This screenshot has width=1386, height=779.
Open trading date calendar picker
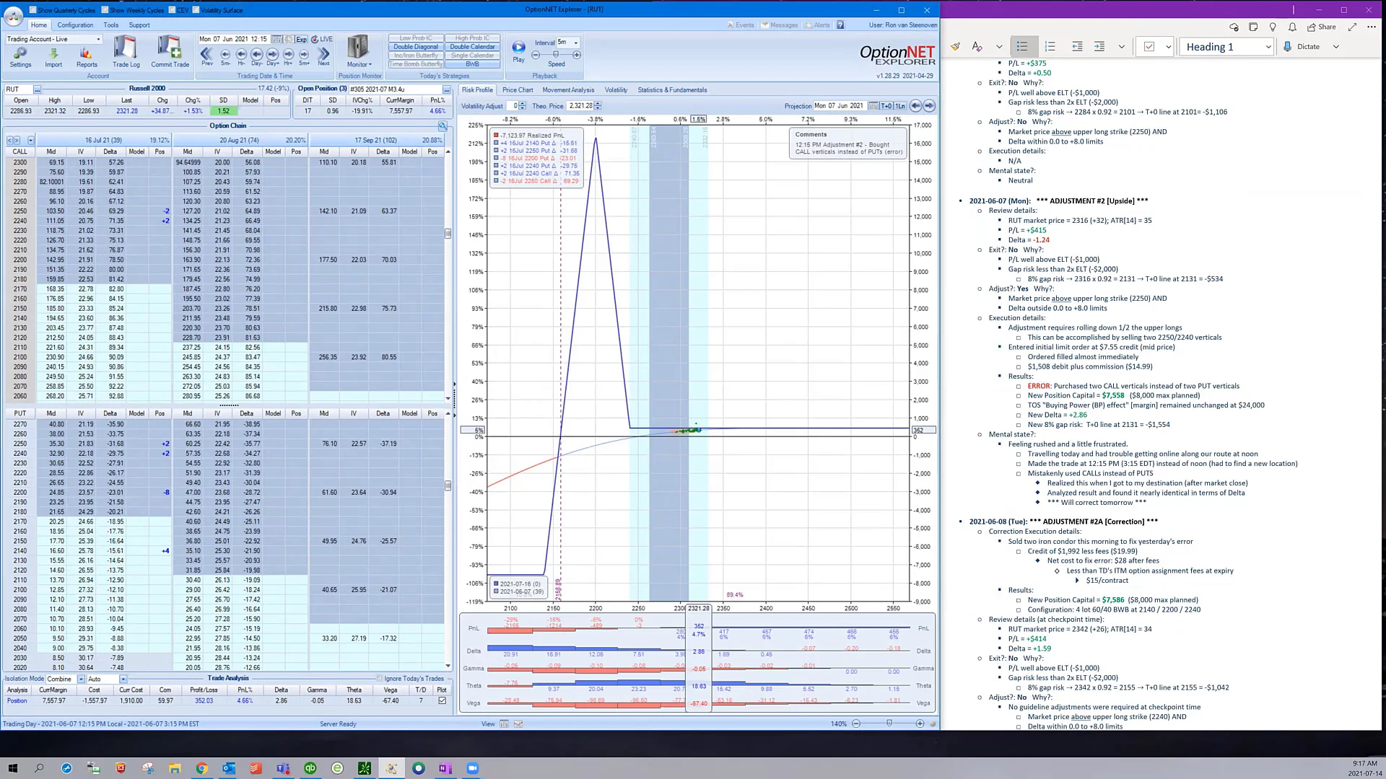(277, 39)
